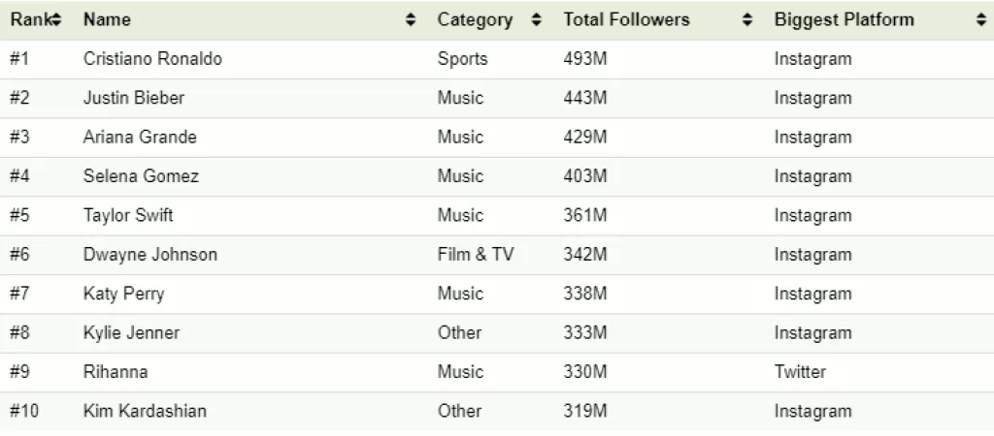Click on Selena Gomez's name
The height and width of the screenshot is (436, 994).
click(141, 176)
